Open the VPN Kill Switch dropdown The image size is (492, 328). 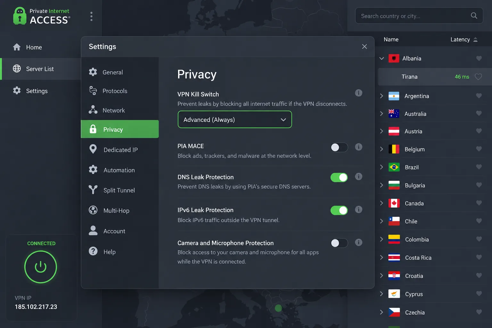pos(235,119)
